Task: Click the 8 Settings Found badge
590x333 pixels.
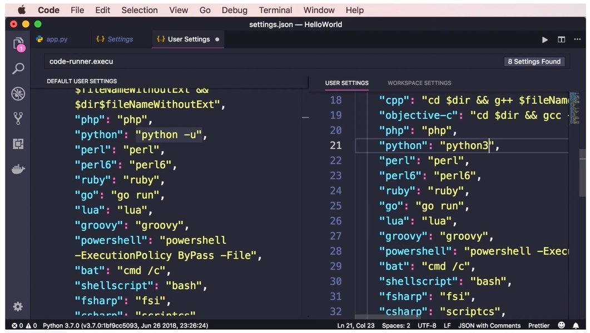Action: (x=534, y=62)
